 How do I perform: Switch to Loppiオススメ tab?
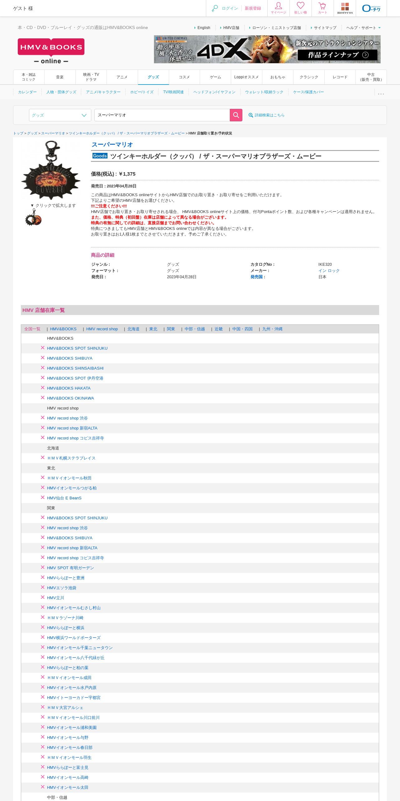(x=246, y=77)
